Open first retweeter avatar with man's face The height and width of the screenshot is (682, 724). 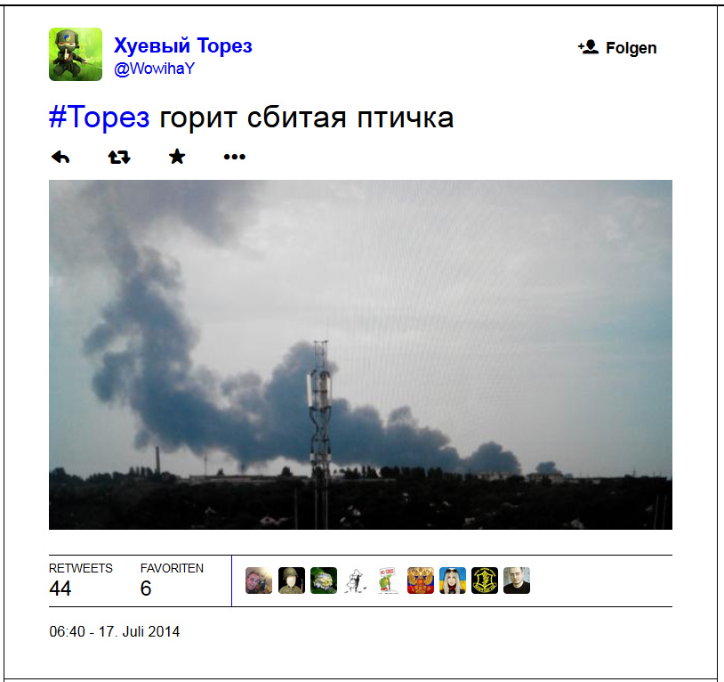[x=259, y=581]
